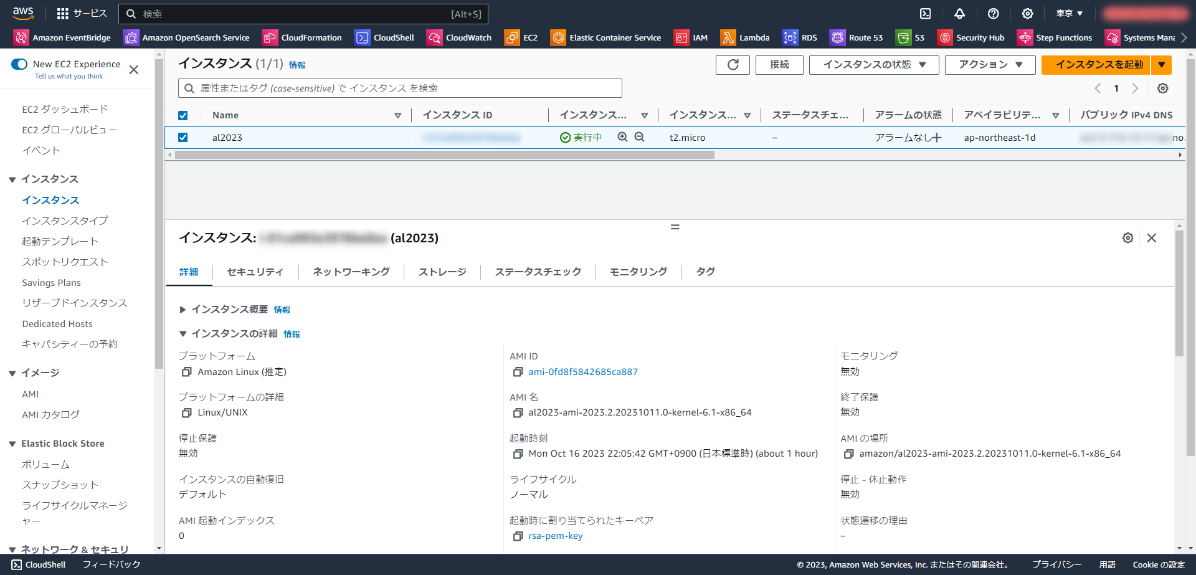Open the 東京 region selector
Viewport: 1196px width, 575px height.
[x=1069, y=13]
